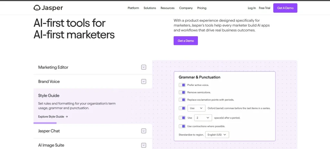Screen dimensions: 330x149
Task: Open the Use Oxford comma dropdown
Action: [x=196, y=108]
